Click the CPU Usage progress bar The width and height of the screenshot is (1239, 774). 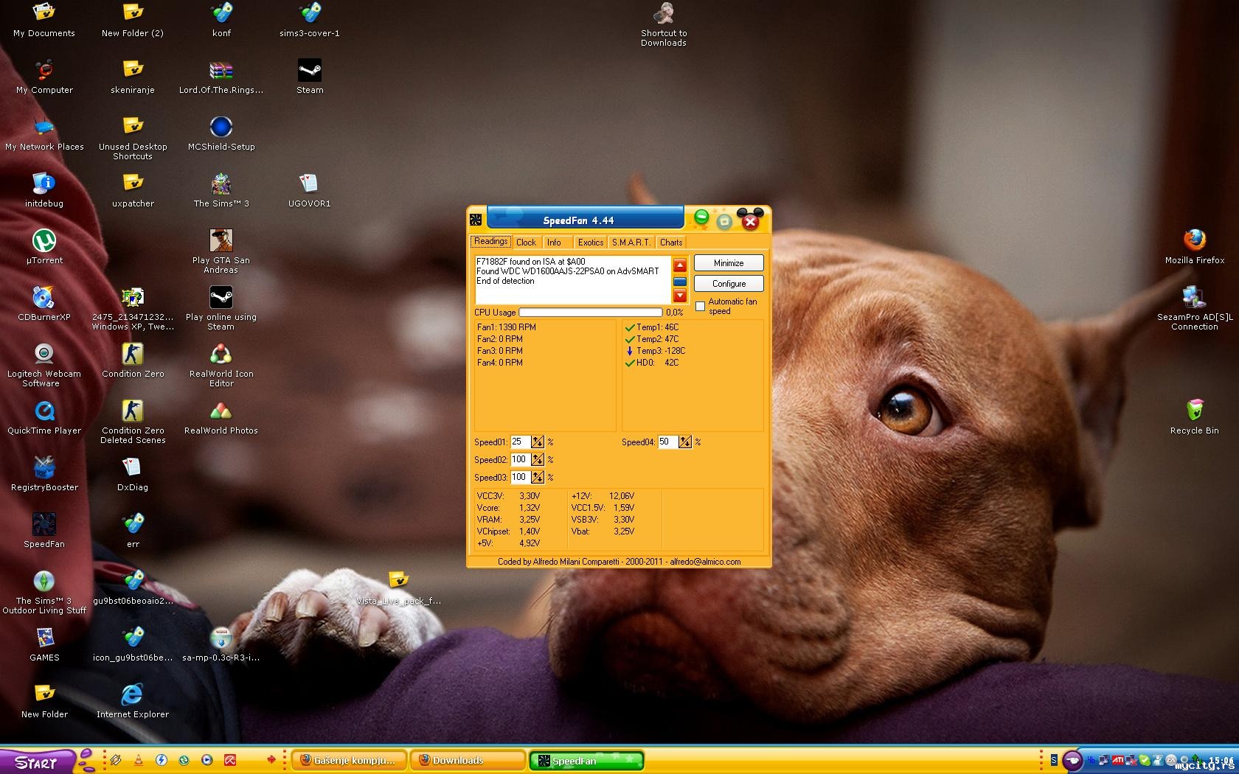591,313
